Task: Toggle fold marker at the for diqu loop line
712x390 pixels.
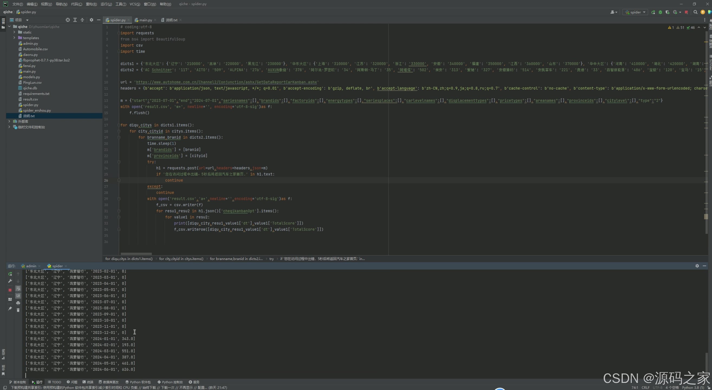Action: point(119,125)
